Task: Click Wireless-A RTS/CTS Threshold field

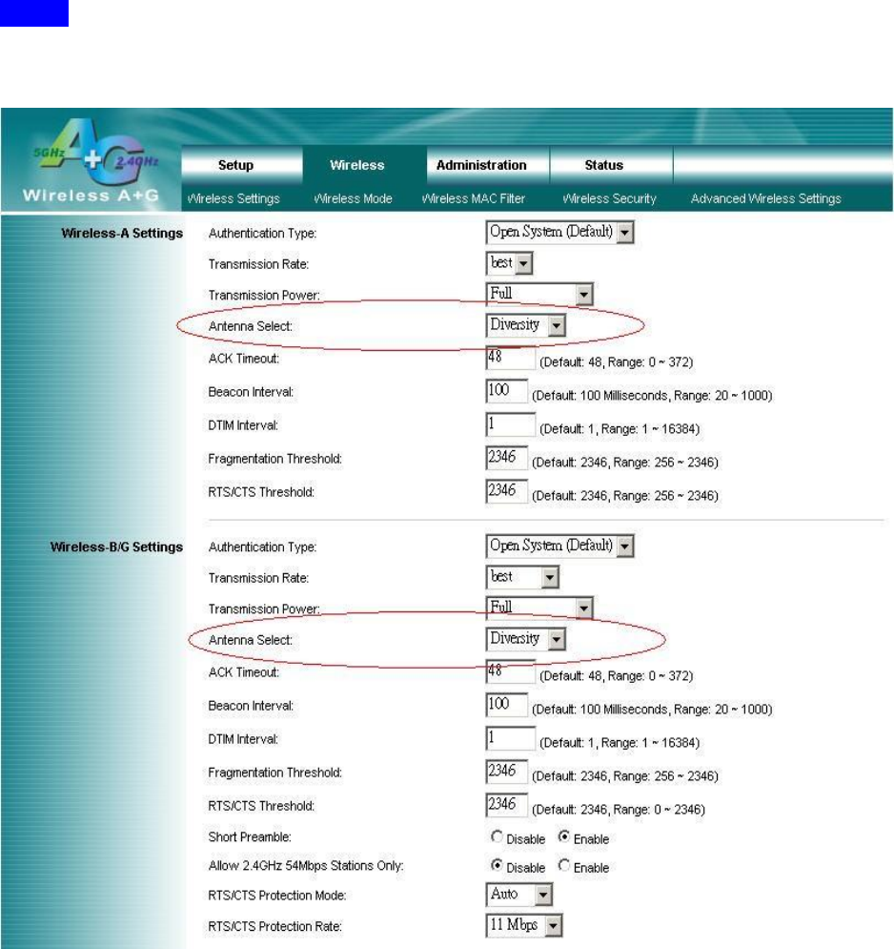Action: coord(507,491)
